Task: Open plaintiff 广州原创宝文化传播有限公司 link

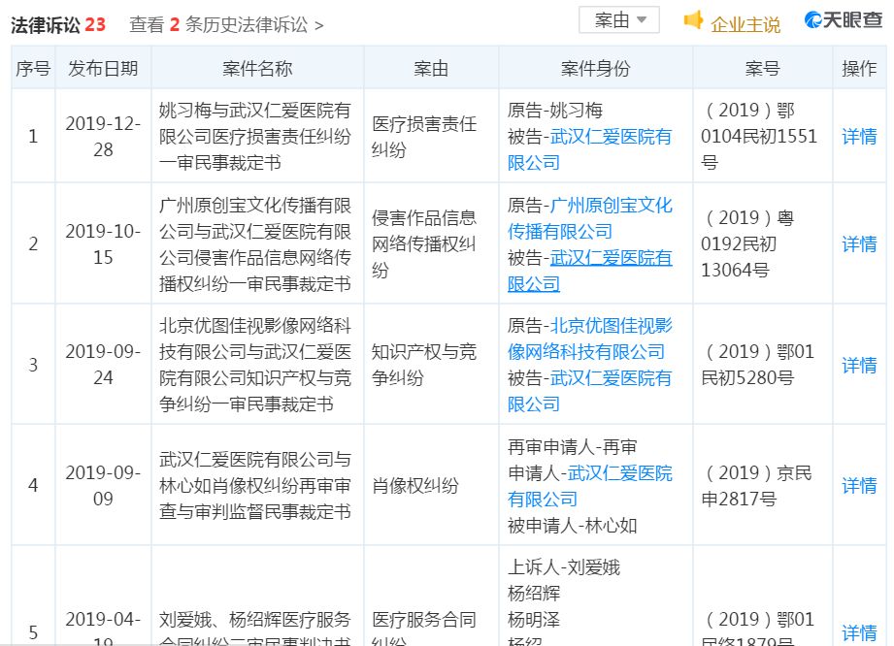Action: pyautogui.click(x=589, y=218)
